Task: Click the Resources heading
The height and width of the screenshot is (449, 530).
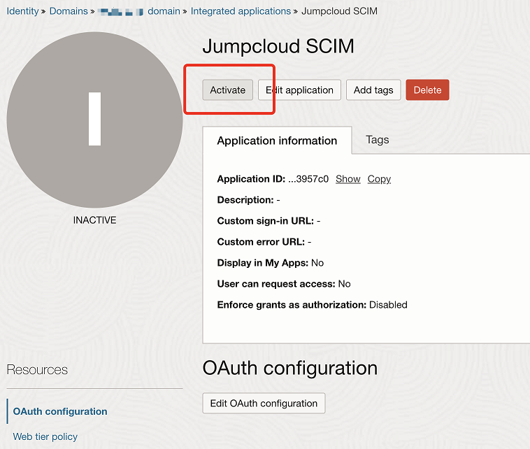Action: [37, 369]
